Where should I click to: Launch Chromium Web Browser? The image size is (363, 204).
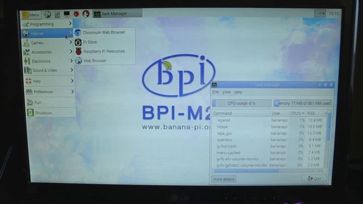point(104,33)
